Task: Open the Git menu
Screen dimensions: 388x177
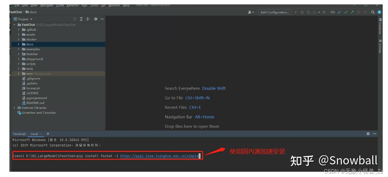Action: point(103,5)
